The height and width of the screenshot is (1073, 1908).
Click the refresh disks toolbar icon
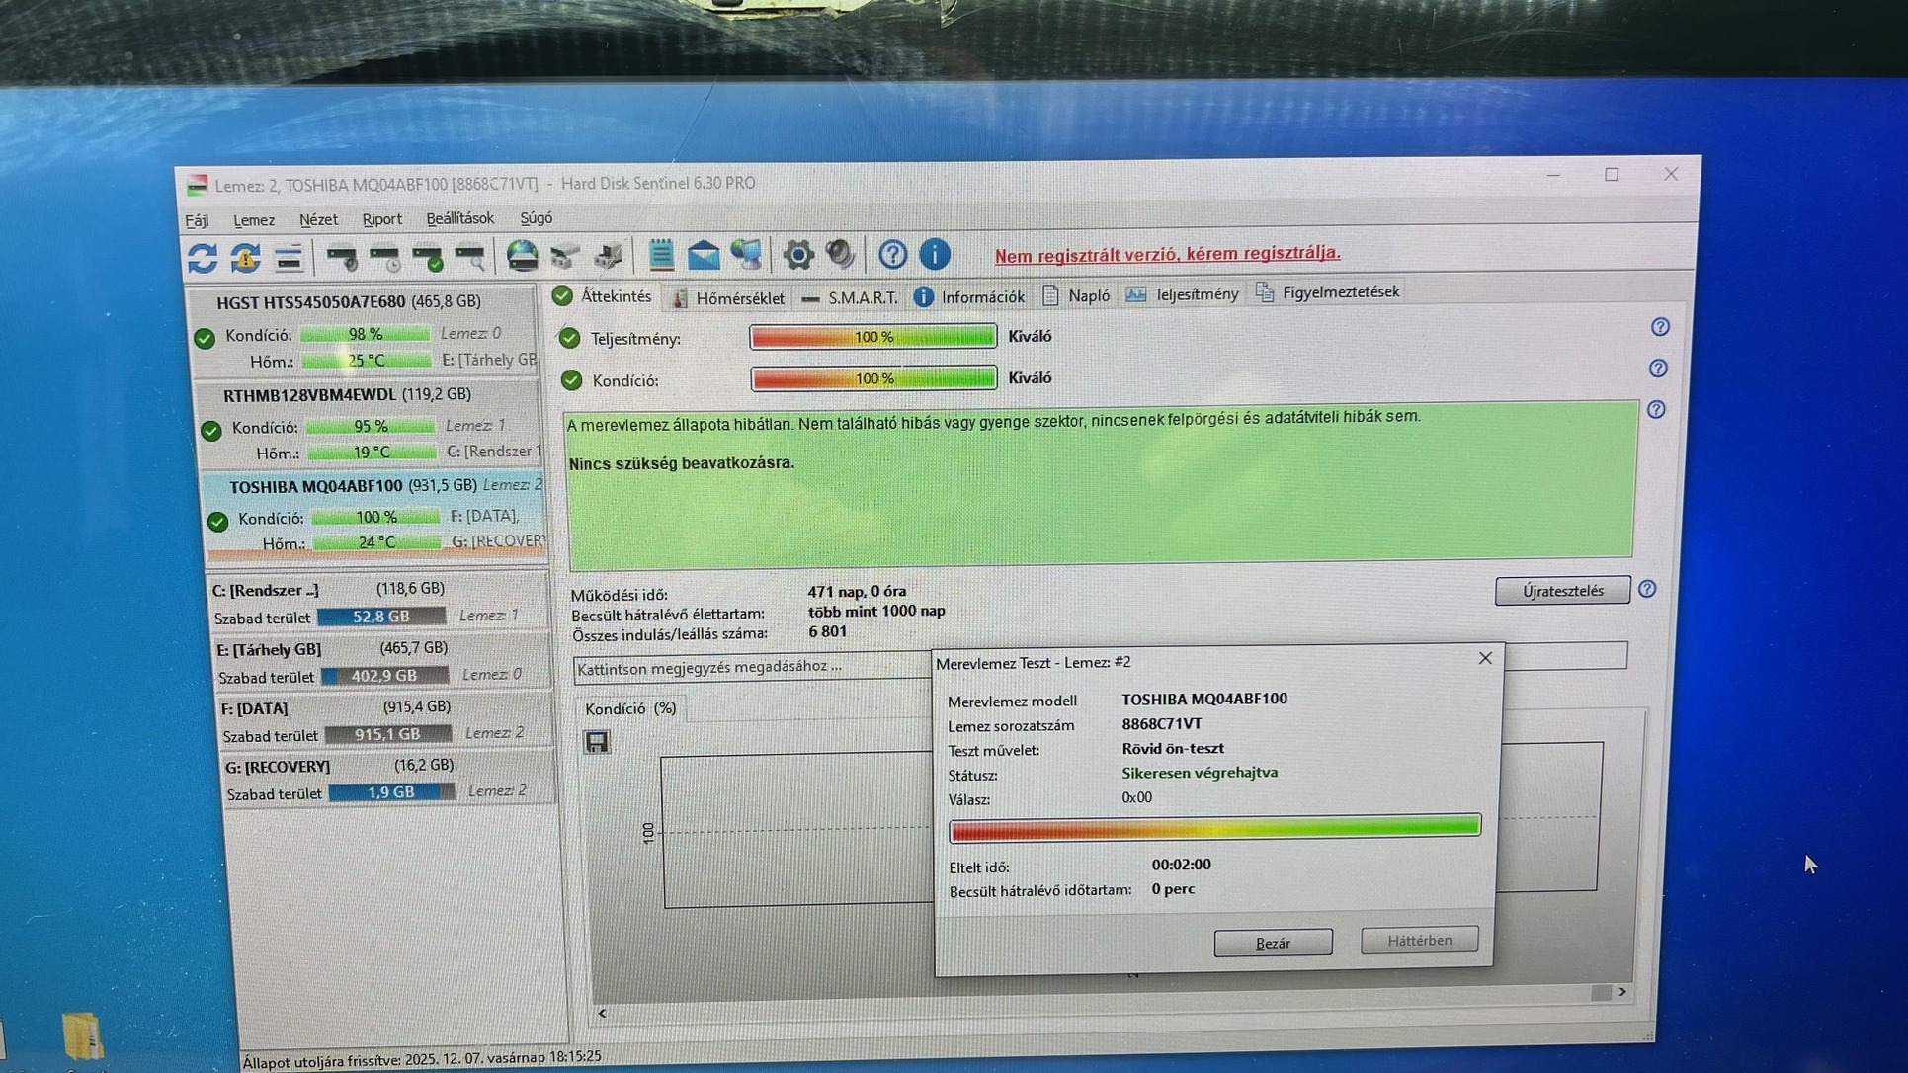pyautogui.click(x=203, y=258)
